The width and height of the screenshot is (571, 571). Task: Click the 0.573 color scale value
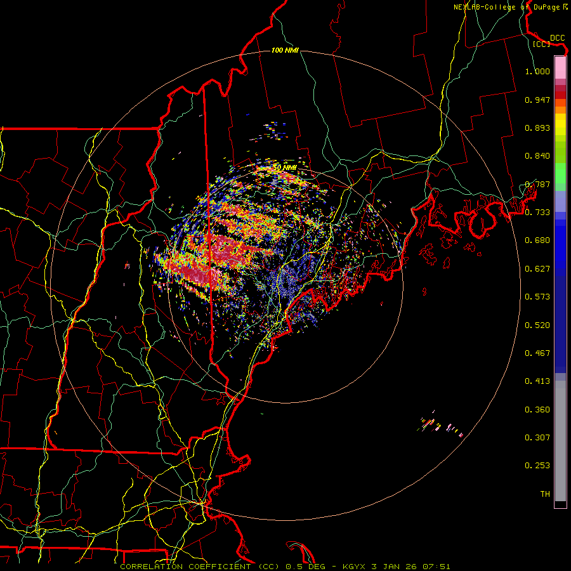[537, 297]
